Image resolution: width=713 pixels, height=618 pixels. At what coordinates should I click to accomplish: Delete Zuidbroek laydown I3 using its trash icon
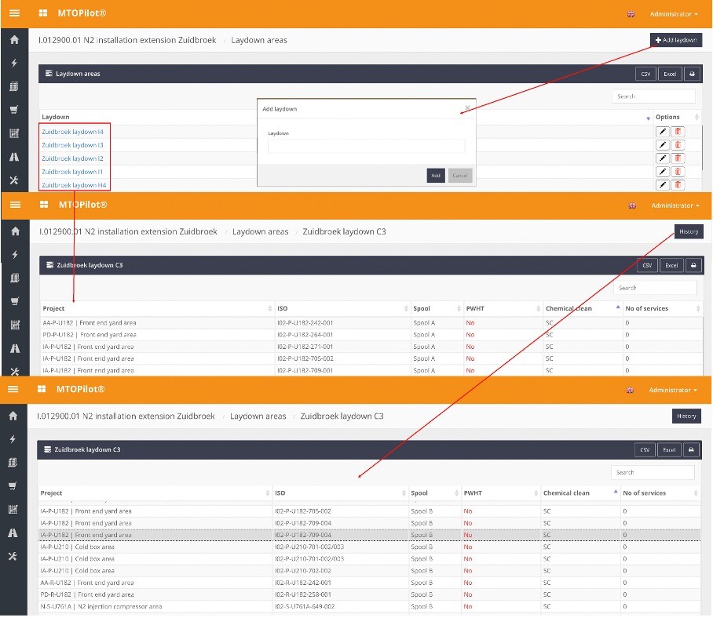tap(678, 145)
